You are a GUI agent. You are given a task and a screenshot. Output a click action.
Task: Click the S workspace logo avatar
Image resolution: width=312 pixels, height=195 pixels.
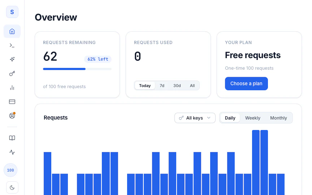click(x=12, y=12)
